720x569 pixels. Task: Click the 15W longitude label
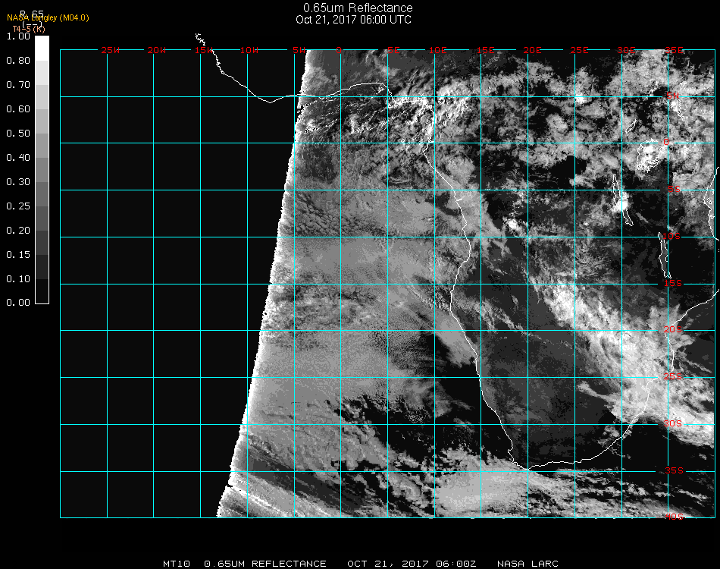click(x=204, y=51)
